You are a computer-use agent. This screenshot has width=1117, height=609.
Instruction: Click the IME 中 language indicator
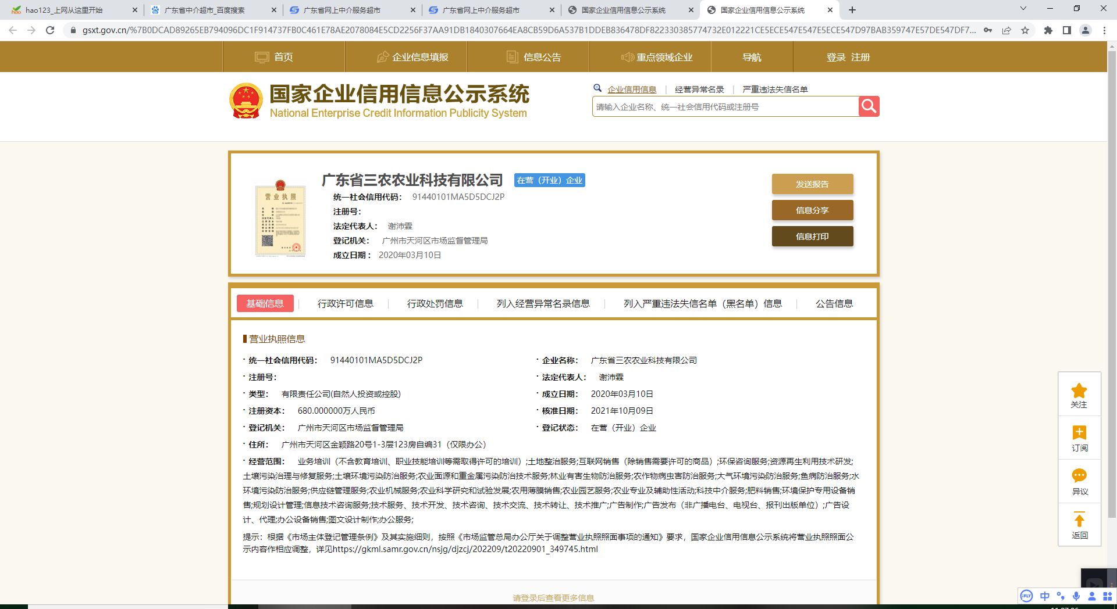pos(1045,596)
